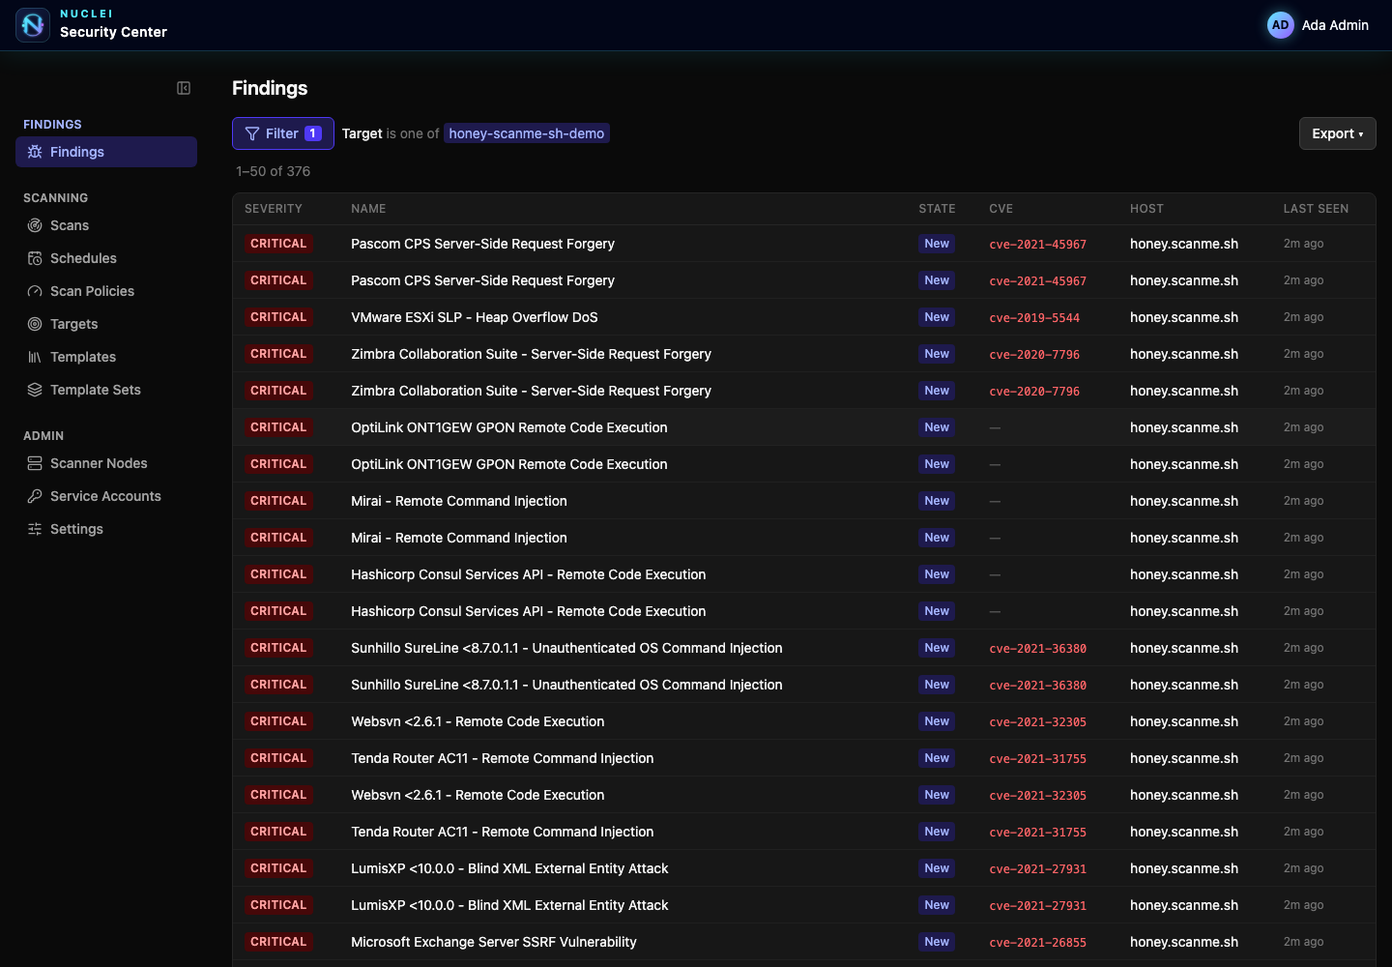This screenshot has width=1392, height=967.
Task: Click the 1–50 of 376 count text
Action: 274,171
